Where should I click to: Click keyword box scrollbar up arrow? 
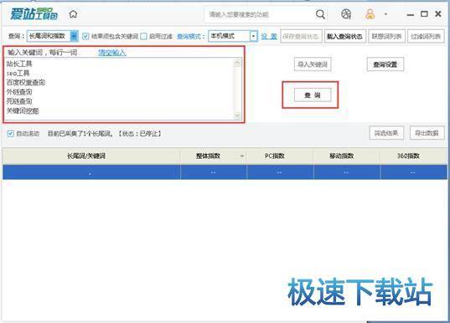[x=238, y=63]
